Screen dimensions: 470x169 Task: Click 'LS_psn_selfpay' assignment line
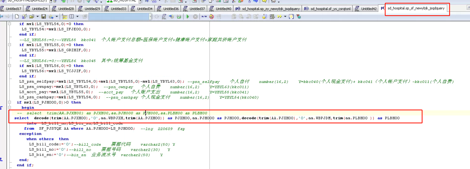pyautogui.click(x=102, y=81)
